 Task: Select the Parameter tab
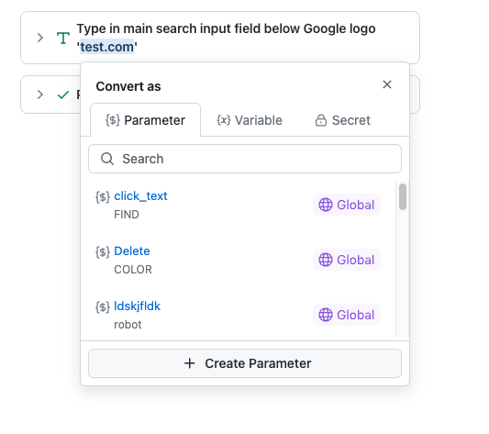coord(145,120)
